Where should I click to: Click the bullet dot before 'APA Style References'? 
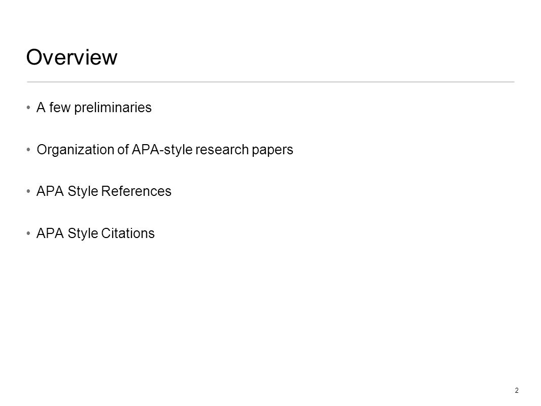[x=28, y=191]
